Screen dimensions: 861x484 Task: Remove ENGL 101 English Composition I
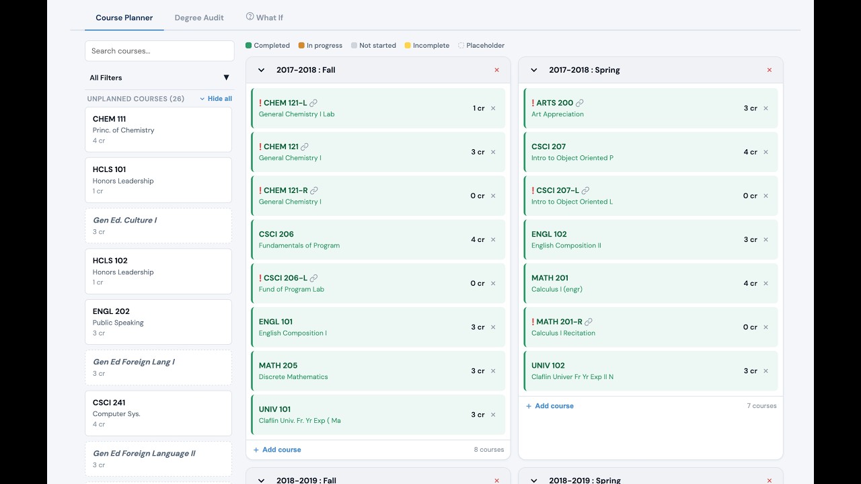(x=493, y=327)
